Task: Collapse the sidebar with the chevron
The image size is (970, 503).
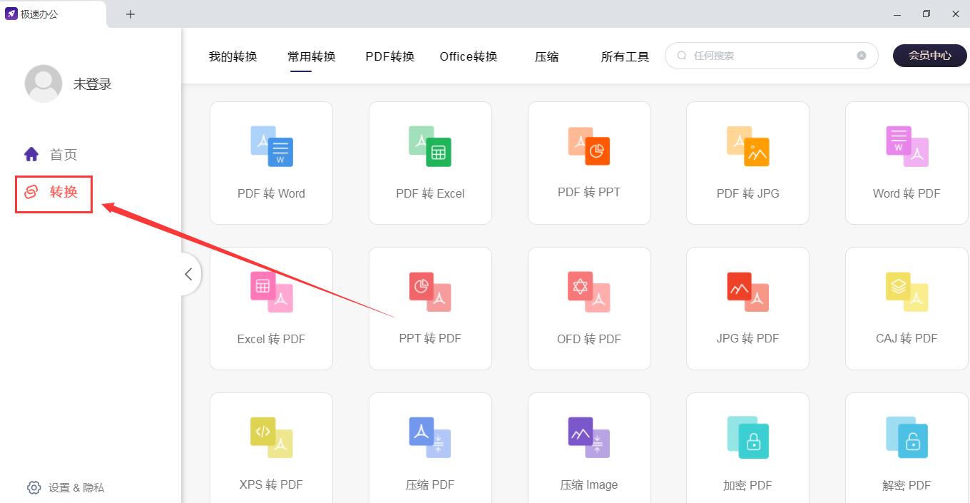Action: click(x=188, y=274)
